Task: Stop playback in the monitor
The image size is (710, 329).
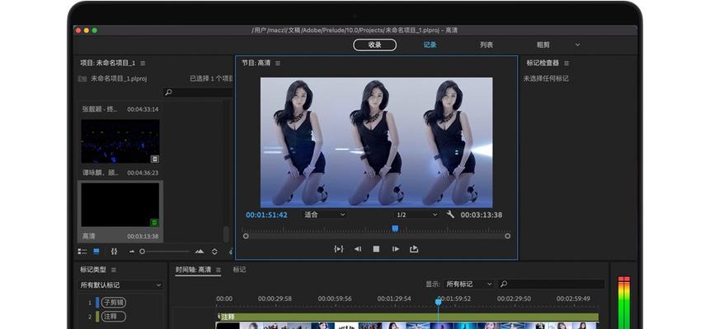Action: (376, 249)
